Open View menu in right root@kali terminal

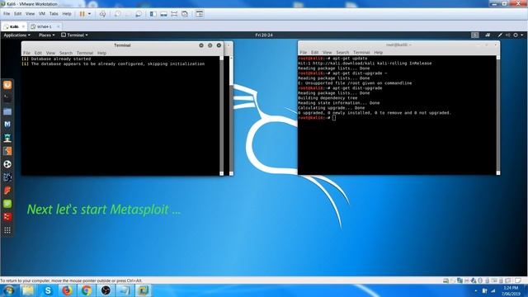pyautogui.click(x=327, y=53)
